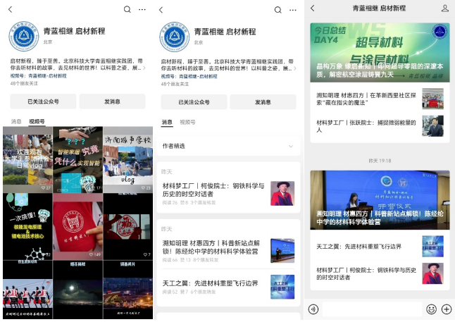Click 发消息 button in middle screen

pyautogui.click(x=263, y=102)
